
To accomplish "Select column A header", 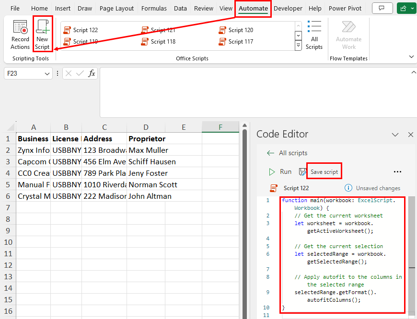I will coord(34,127).
